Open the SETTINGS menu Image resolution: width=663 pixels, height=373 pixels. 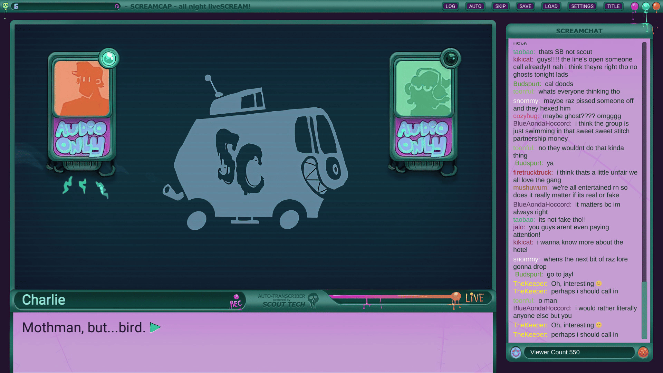(x=582, y=6)
